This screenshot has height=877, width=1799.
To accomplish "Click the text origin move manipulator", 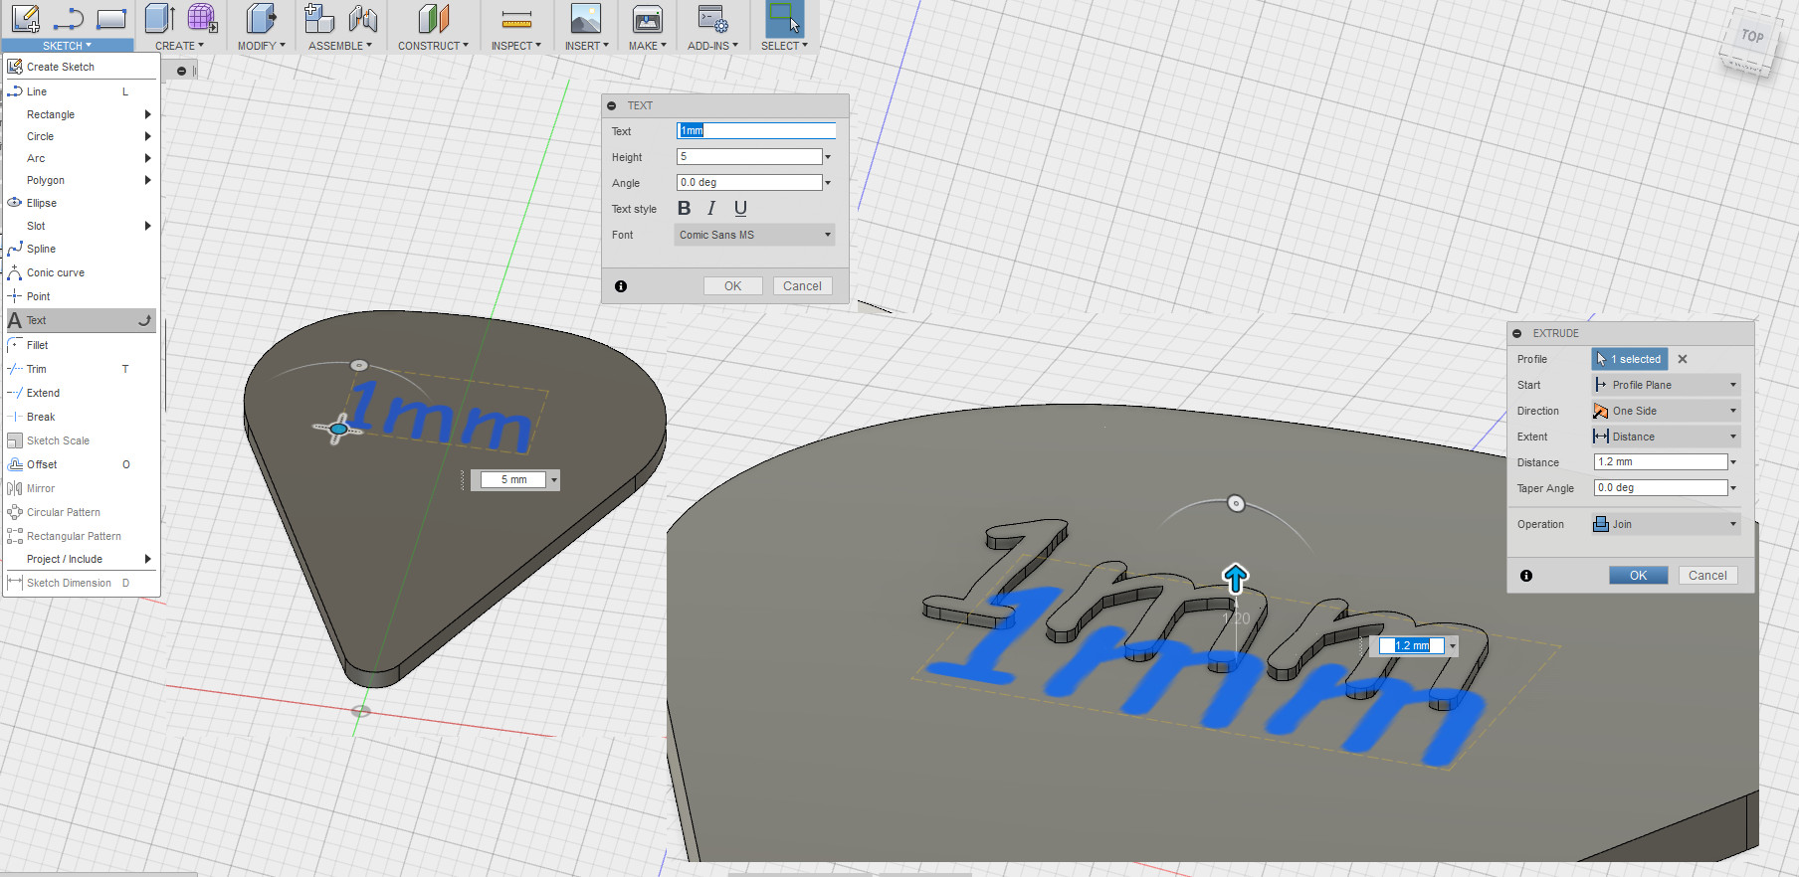I will [338, 430].
